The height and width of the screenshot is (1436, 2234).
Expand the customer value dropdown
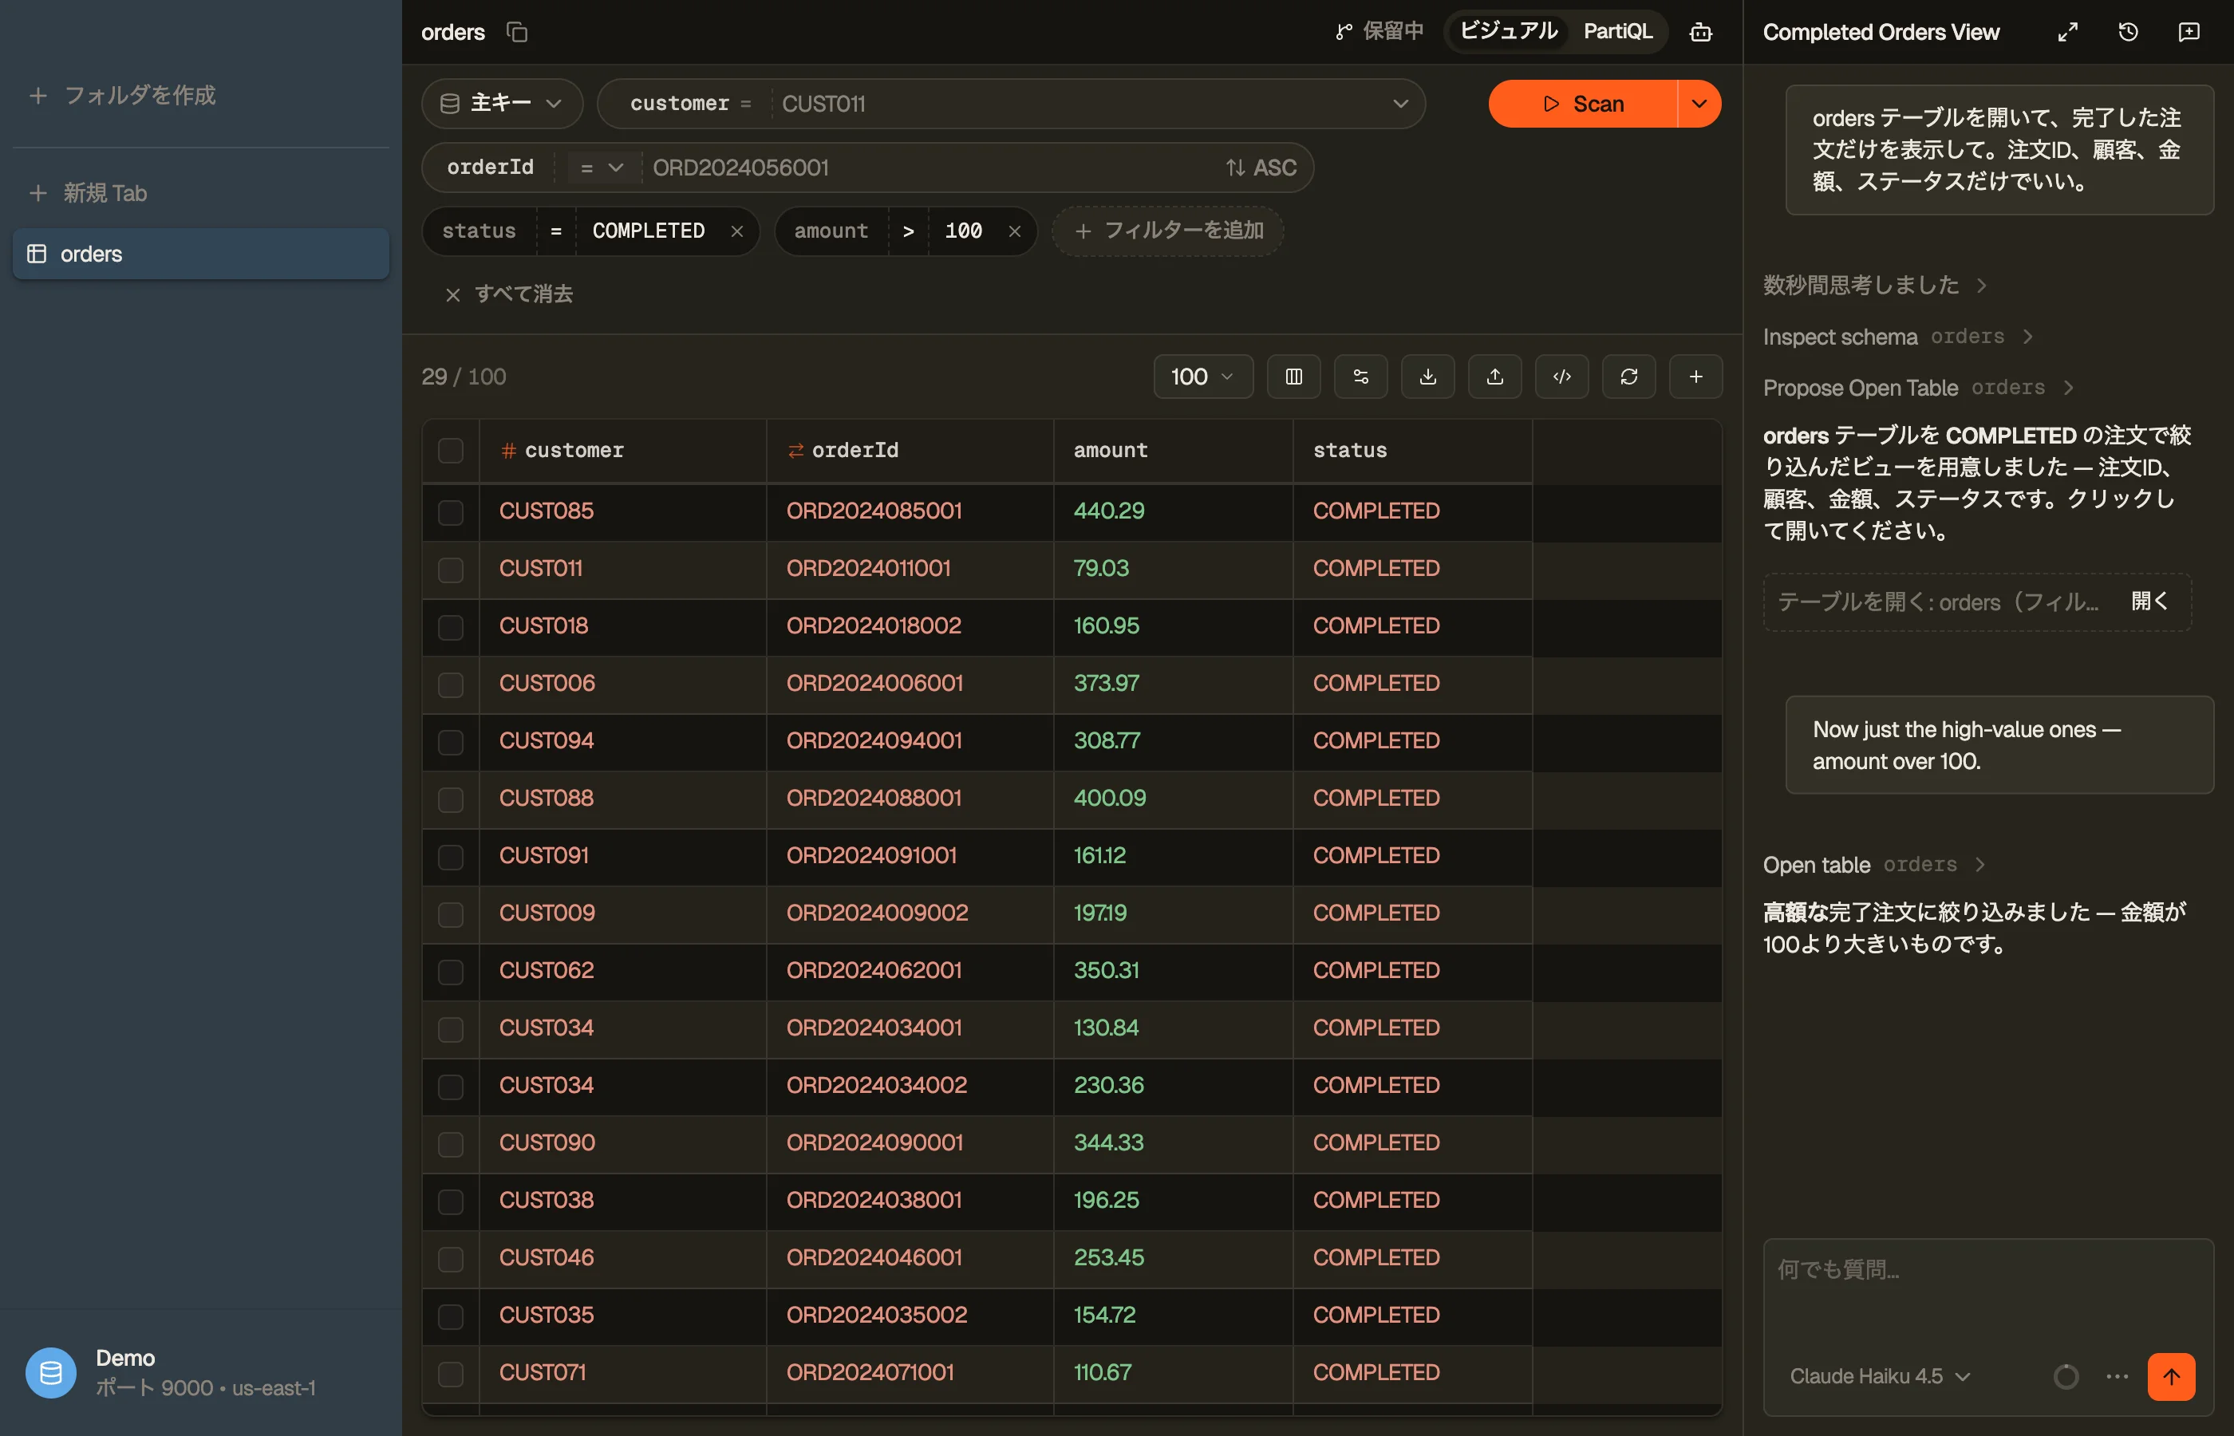[x=1399, y=104]
